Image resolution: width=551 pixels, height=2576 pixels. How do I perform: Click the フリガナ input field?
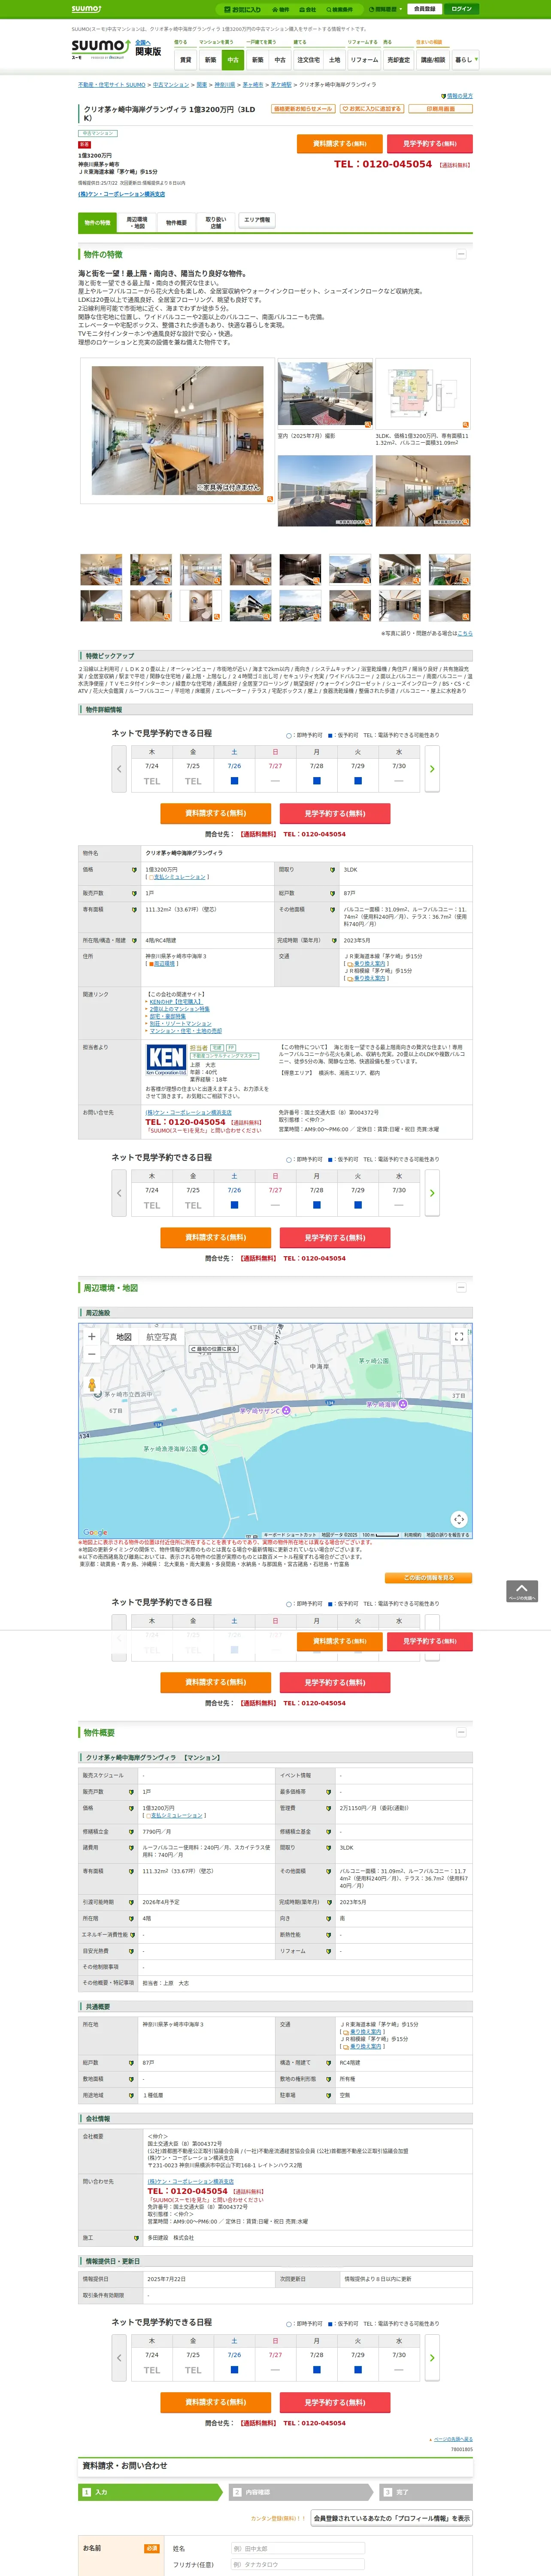(297, 2564)
